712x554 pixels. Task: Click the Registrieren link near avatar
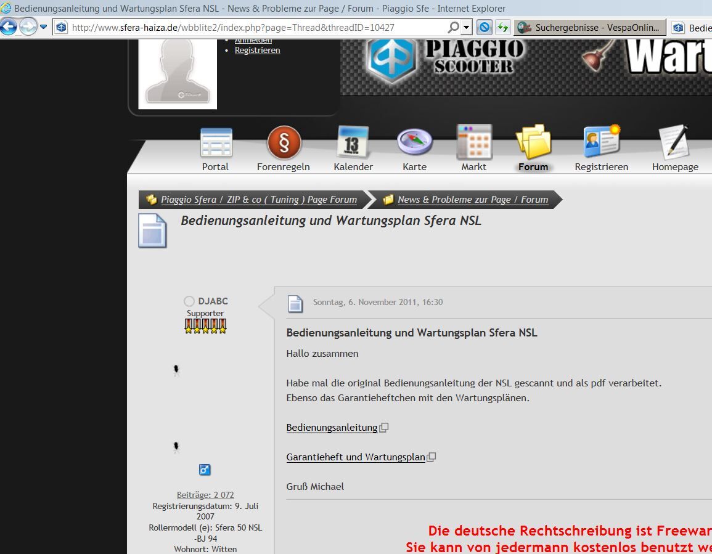(x=257, y=50)
